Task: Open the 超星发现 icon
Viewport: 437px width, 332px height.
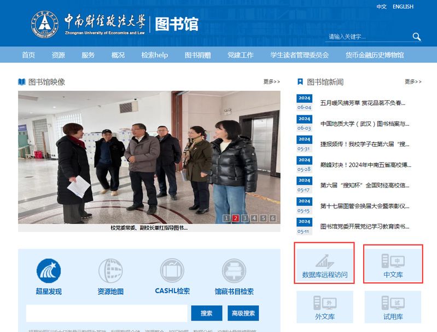Action: point(49,271)
